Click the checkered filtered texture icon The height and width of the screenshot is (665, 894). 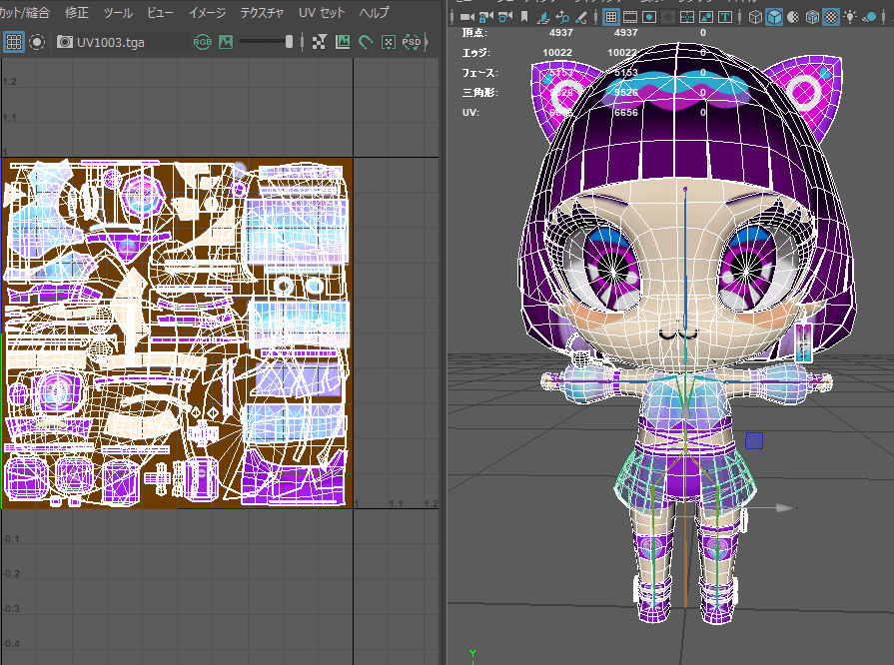(x=320, y=42)
